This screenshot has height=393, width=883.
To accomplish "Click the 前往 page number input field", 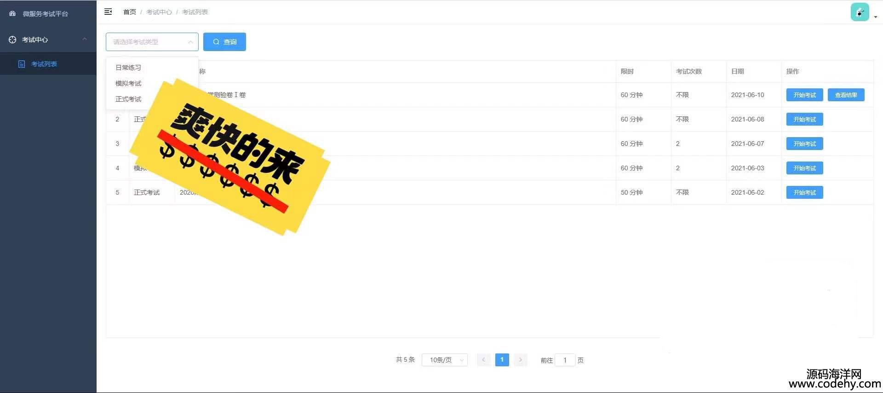I will pos(565,360).
